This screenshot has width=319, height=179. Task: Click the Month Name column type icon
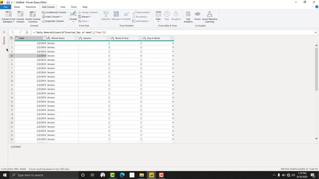[49, 38]
